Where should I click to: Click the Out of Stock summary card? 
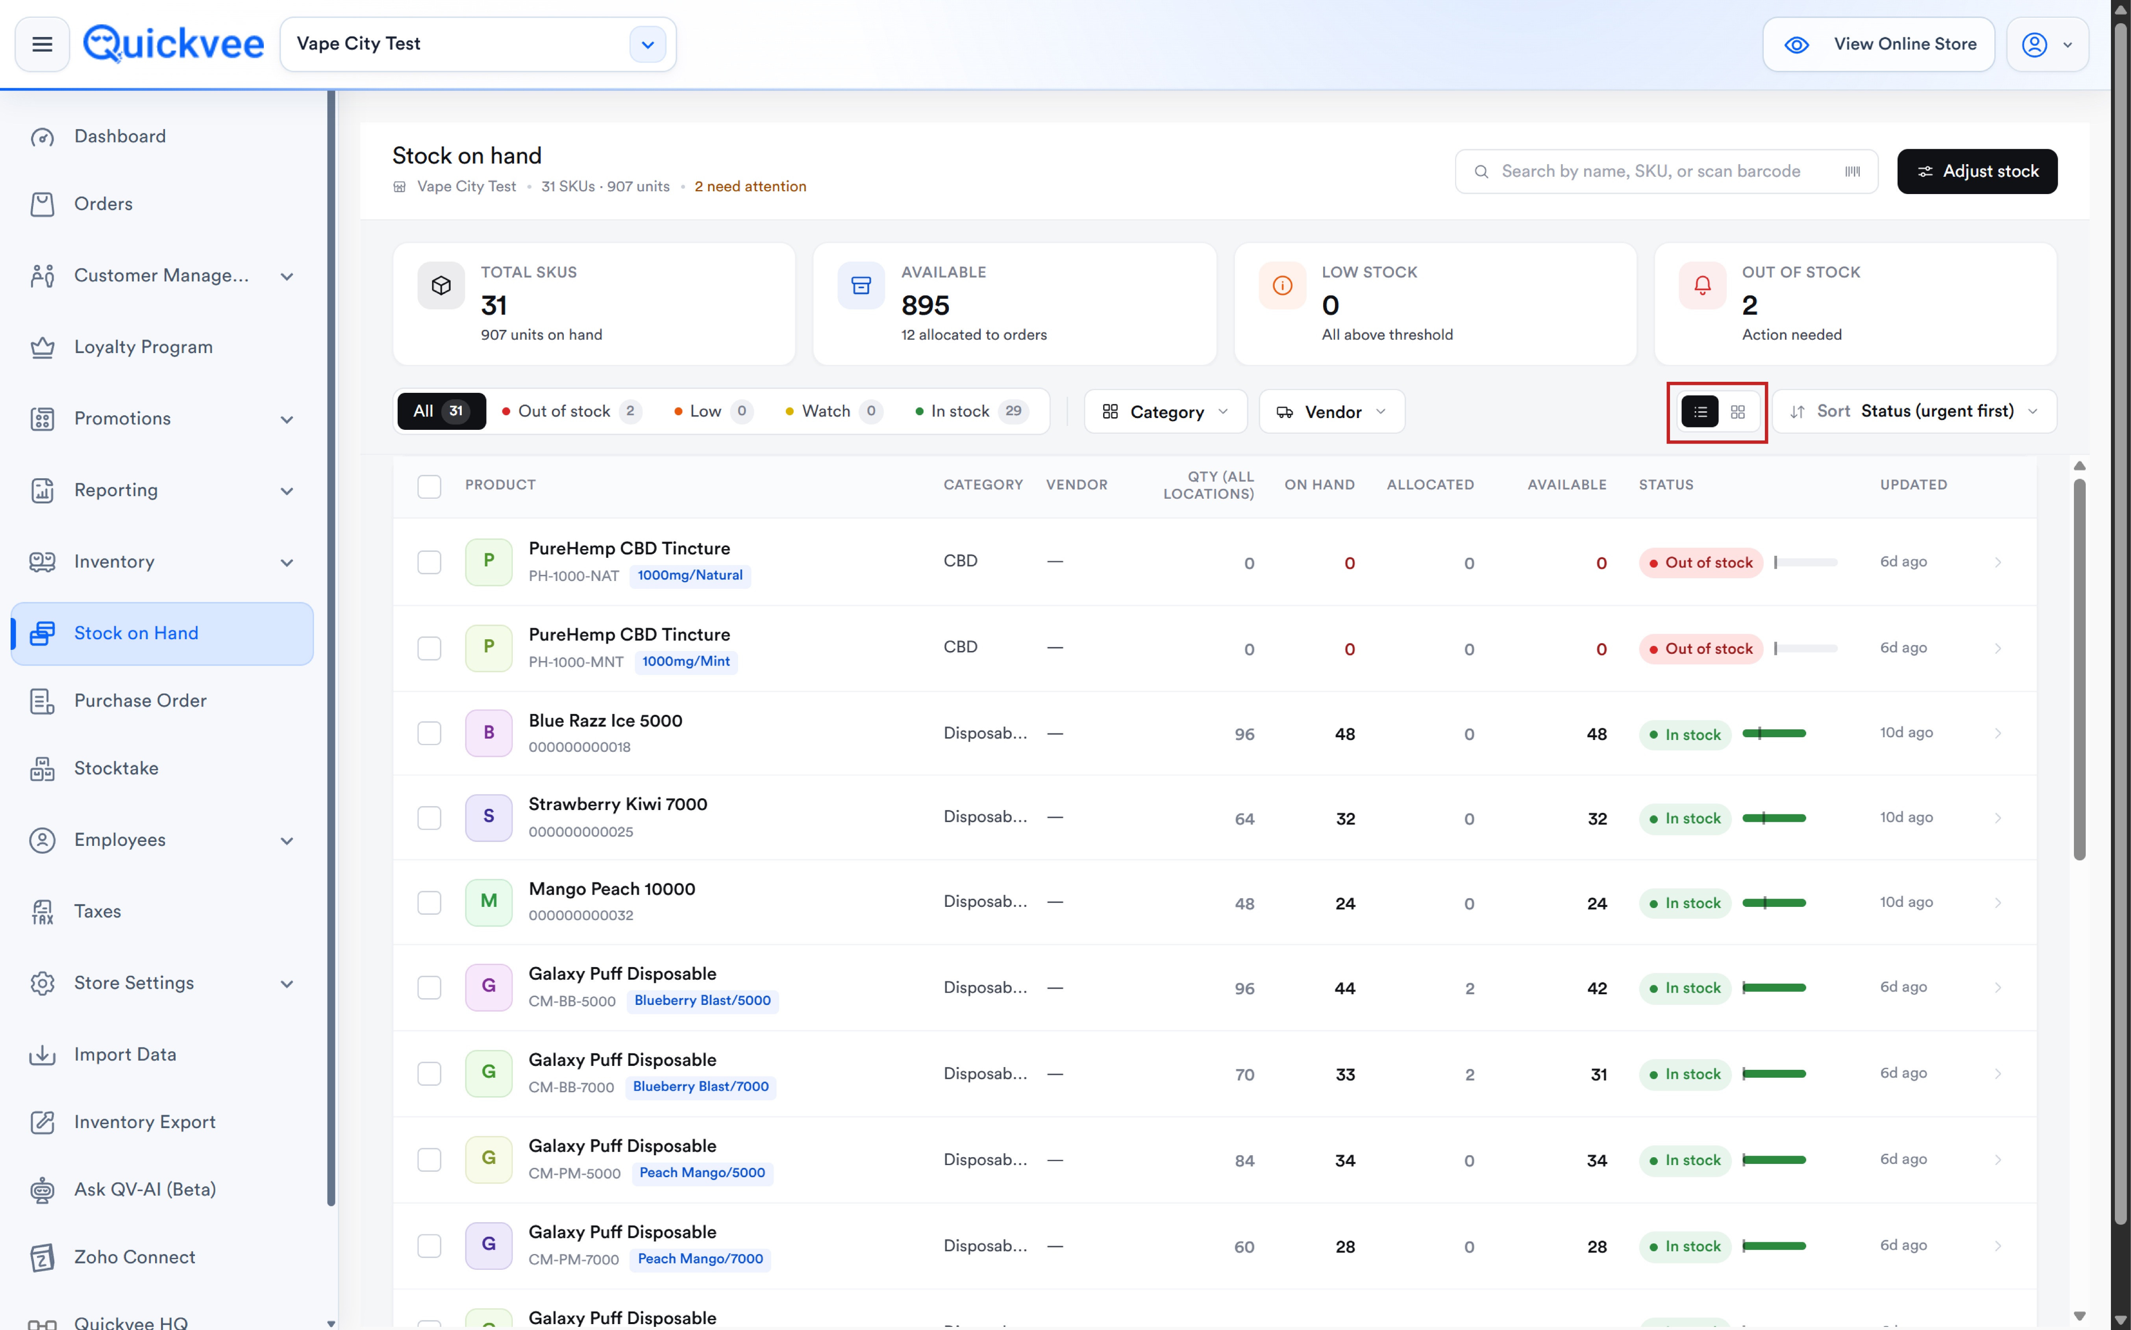pyautogui.click(x=1855, y=304)
